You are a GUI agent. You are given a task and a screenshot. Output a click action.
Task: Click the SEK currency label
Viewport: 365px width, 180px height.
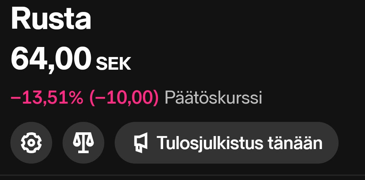[x=114, y=64]
